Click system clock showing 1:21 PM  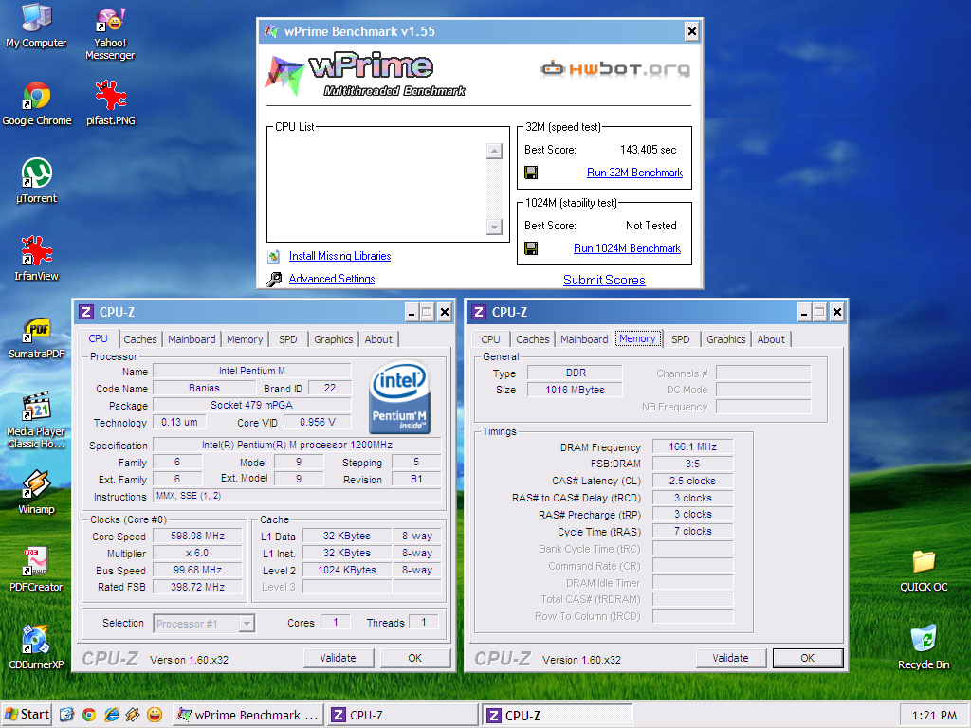point(934,716)
